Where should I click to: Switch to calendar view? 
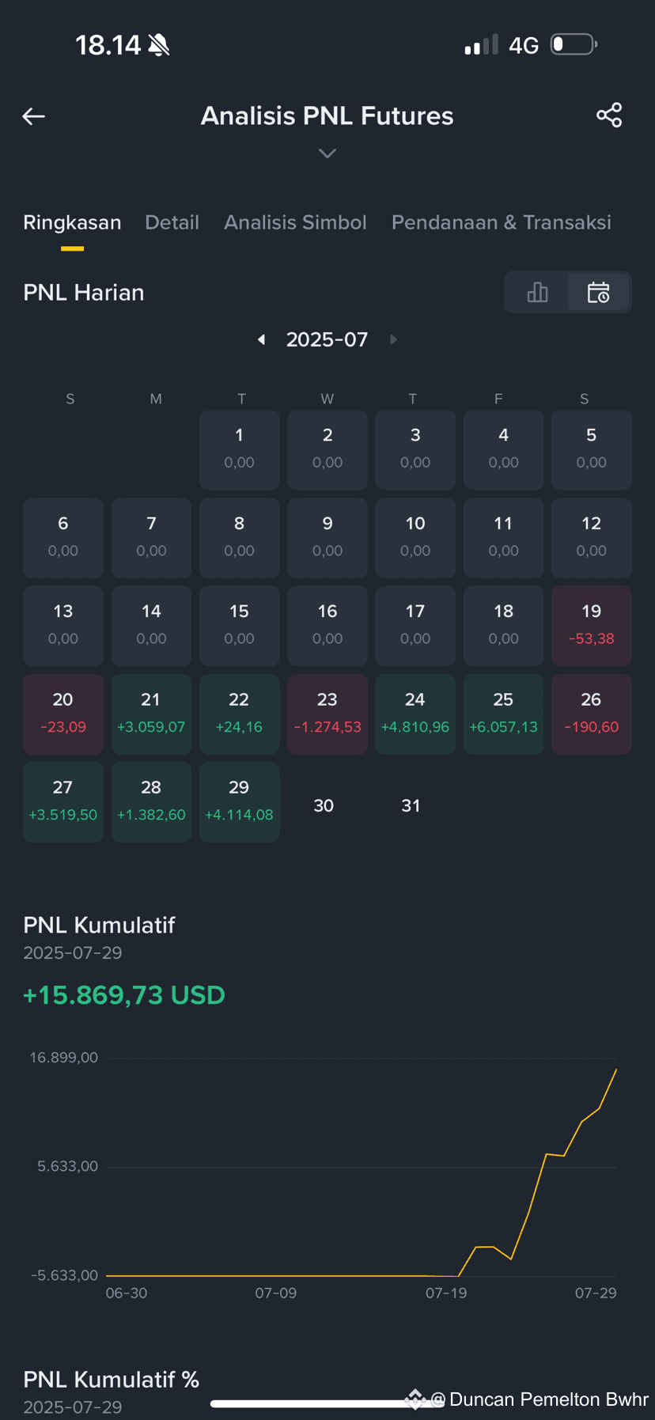point(599,293)
